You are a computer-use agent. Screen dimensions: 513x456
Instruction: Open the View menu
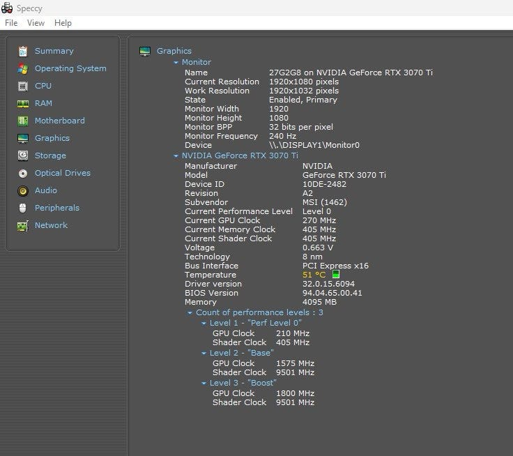click(x=36, y=23)
